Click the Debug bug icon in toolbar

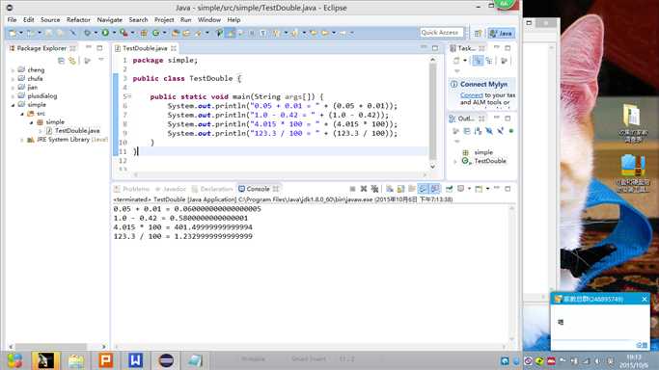[87, 33]
